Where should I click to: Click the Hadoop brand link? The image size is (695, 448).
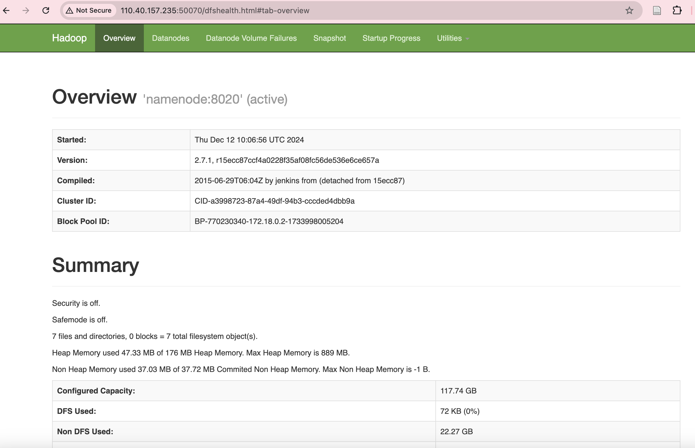pos(69,38)
